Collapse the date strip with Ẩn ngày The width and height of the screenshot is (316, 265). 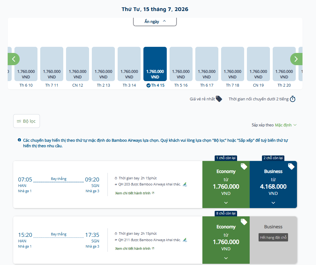pyautogui.click(x=155, y=21)
